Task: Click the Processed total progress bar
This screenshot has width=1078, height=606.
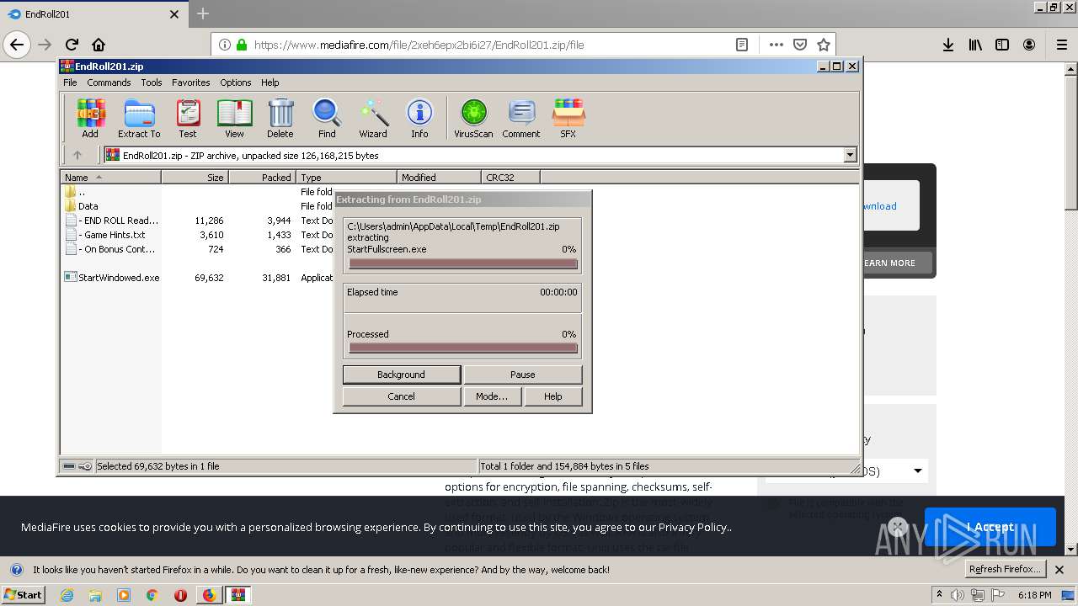Action: tap(462, 348)
